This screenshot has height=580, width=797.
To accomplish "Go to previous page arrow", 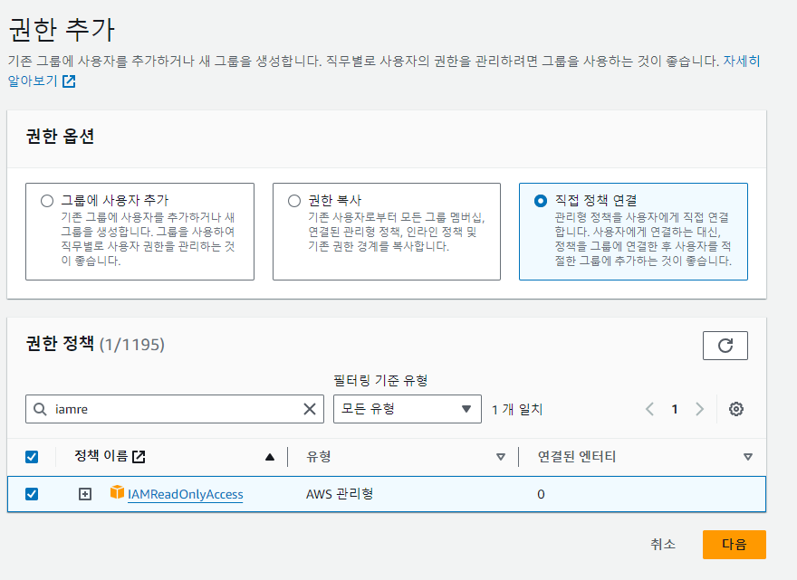I will coord(649,409).
